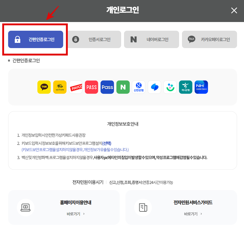
Task: Pick the 신한은행 authentication icon
Action: click(139, 87)
